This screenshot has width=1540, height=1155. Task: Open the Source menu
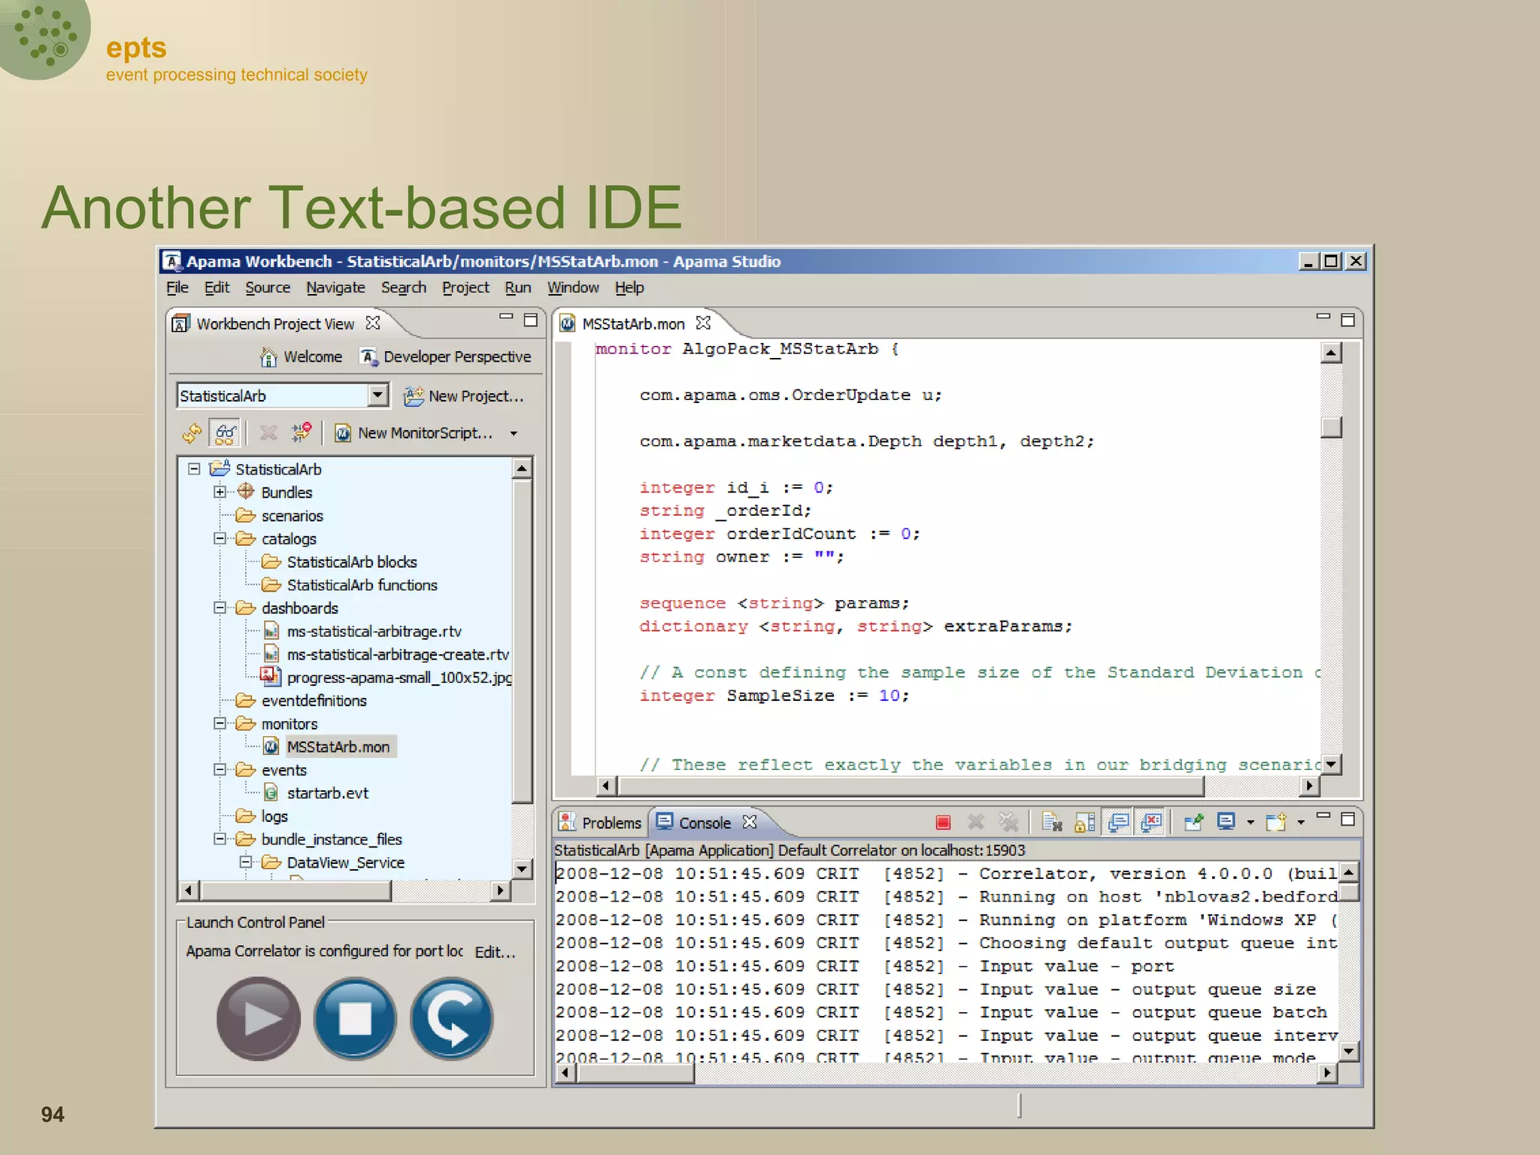[x=268, y=288]
